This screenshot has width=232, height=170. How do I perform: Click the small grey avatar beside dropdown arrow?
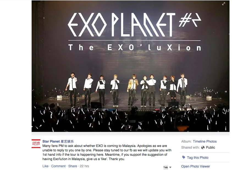click(165, 167)
